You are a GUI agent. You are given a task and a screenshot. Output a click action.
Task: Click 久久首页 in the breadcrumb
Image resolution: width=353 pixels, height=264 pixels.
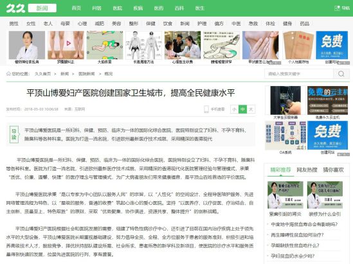(x=43, y=74)
